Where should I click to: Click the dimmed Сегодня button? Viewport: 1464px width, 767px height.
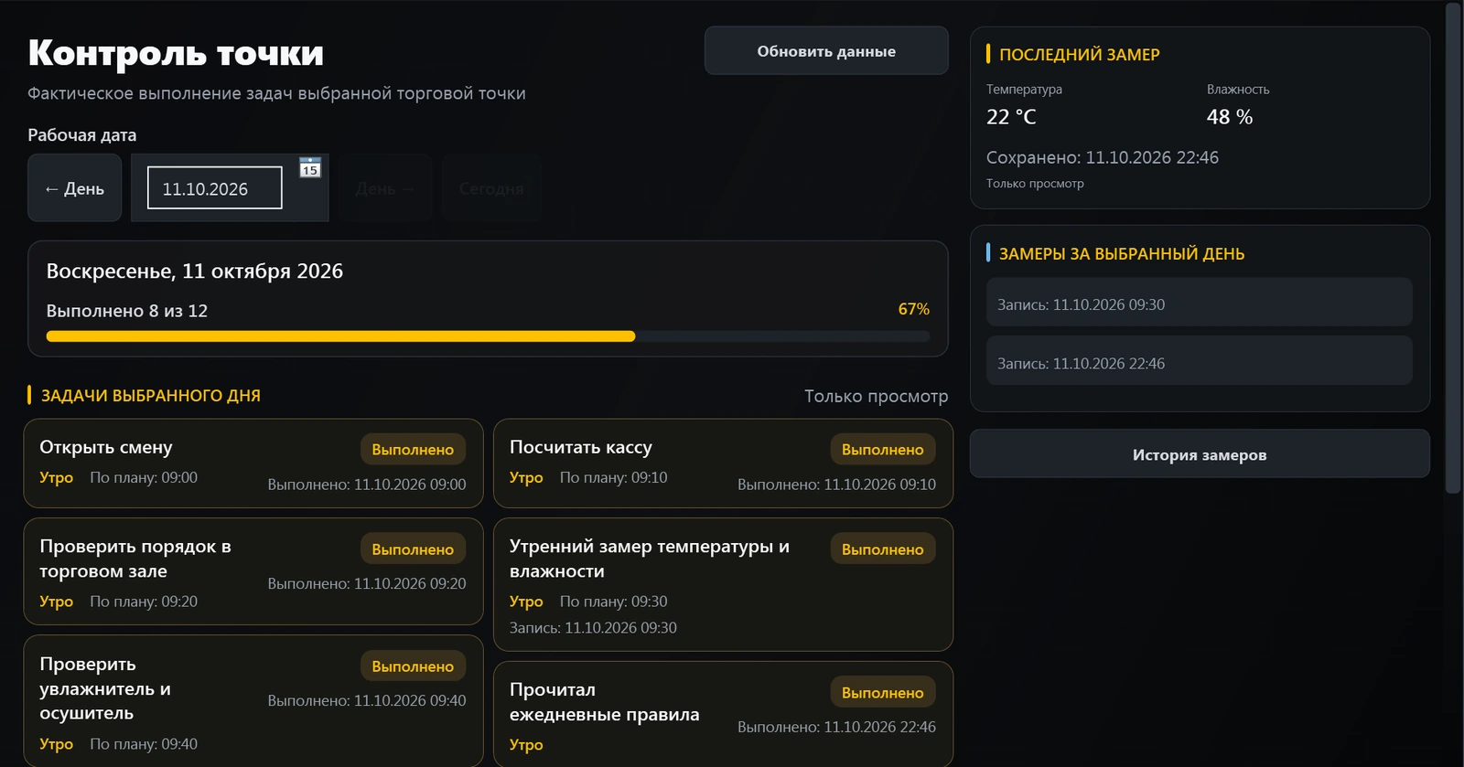coord(491,188)
